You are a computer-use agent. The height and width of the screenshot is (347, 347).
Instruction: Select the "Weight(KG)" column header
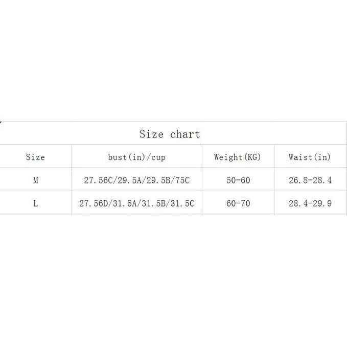[x=237, y=157]
